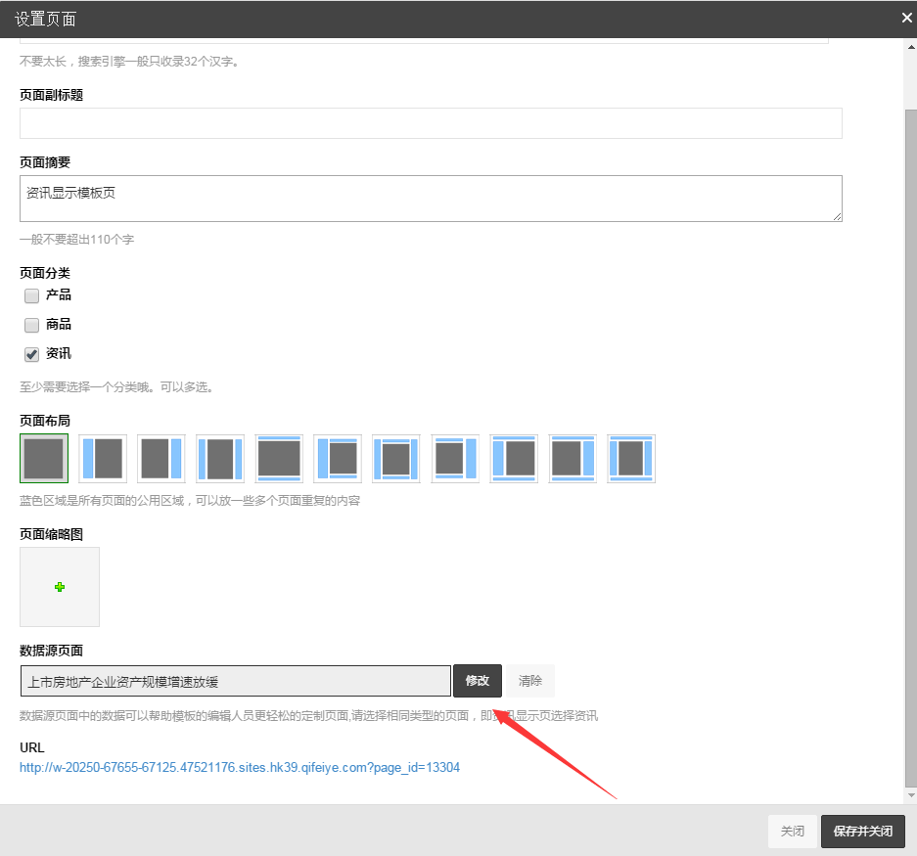Viewport: 917px width, 856px height.
Task: Click the 修改 button for data source
Action: (478, 681)
